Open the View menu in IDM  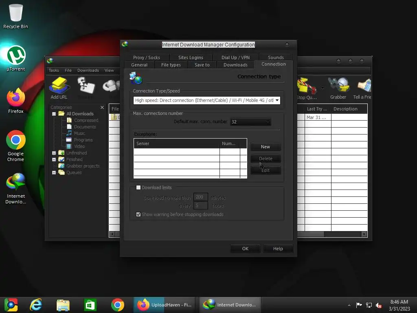pyautogui.click(x=109, y=70)
